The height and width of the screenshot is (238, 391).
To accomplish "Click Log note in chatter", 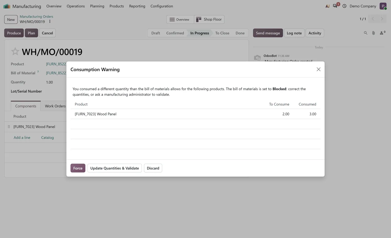I will point(294,33).
